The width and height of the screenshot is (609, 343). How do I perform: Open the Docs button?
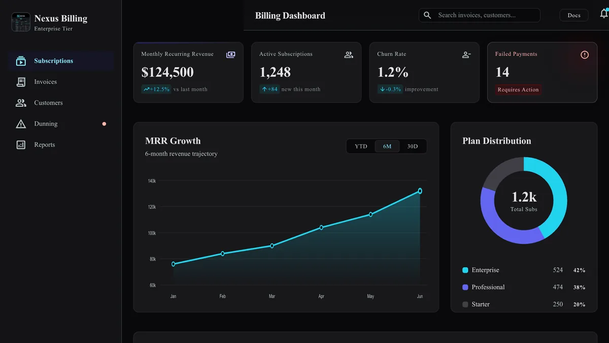pyautogui.click(x=574, y=15)
